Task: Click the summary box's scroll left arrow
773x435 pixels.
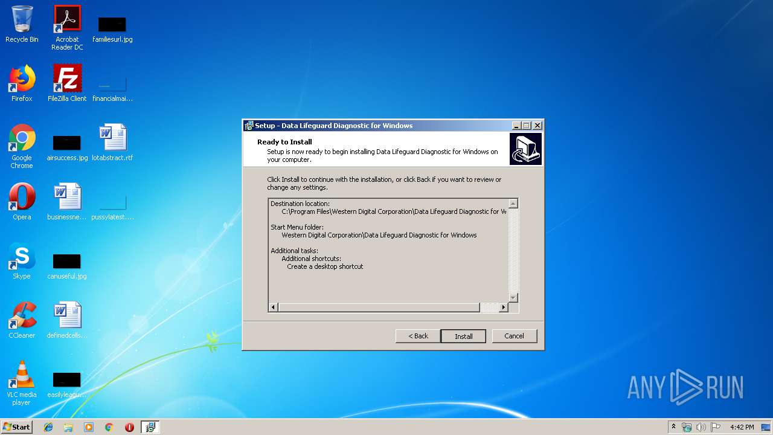Action: (x=274, y=308)
